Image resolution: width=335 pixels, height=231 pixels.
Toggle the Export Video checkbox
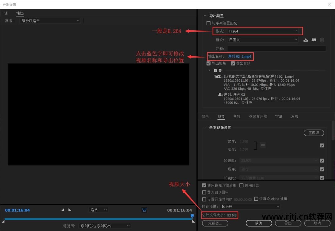coord(208,63)
